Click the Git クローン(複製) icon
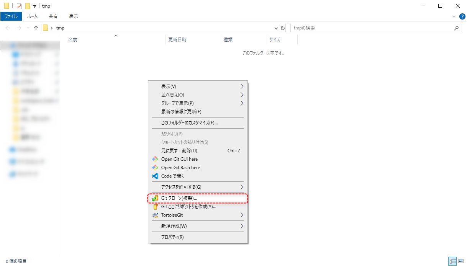467x266 pixels. (155, 198)
